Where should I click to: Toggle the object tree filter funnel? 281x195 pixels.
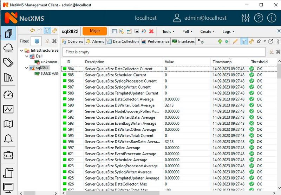tap(47, 31)
